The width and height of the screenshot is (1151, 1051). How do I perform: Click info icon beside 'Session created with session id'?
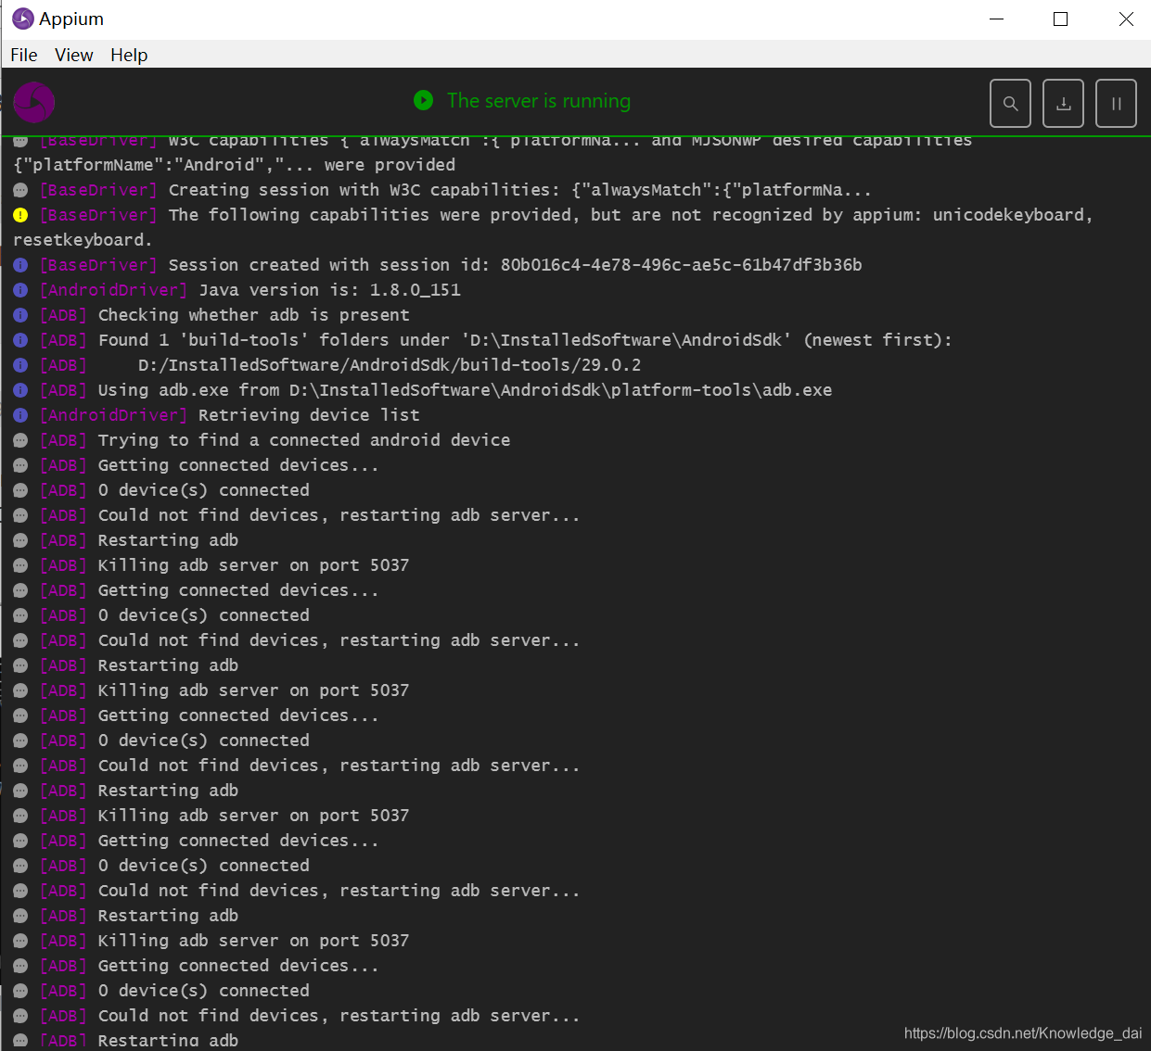20,265
